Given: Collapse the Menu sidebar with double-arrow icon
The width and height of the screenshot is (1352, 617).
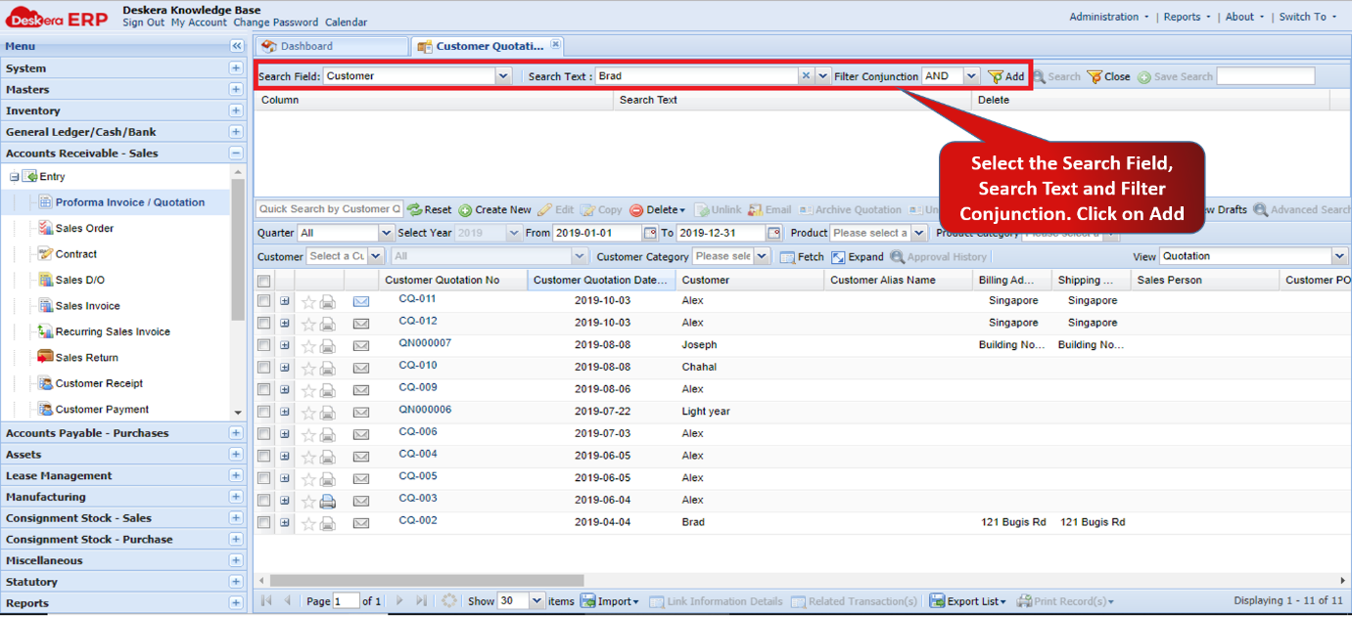Looking at the screenshot, I should 236,46.
